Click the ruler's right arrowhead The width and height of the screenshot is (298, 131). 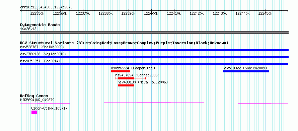pyautogui.click(x=288, y=10)
